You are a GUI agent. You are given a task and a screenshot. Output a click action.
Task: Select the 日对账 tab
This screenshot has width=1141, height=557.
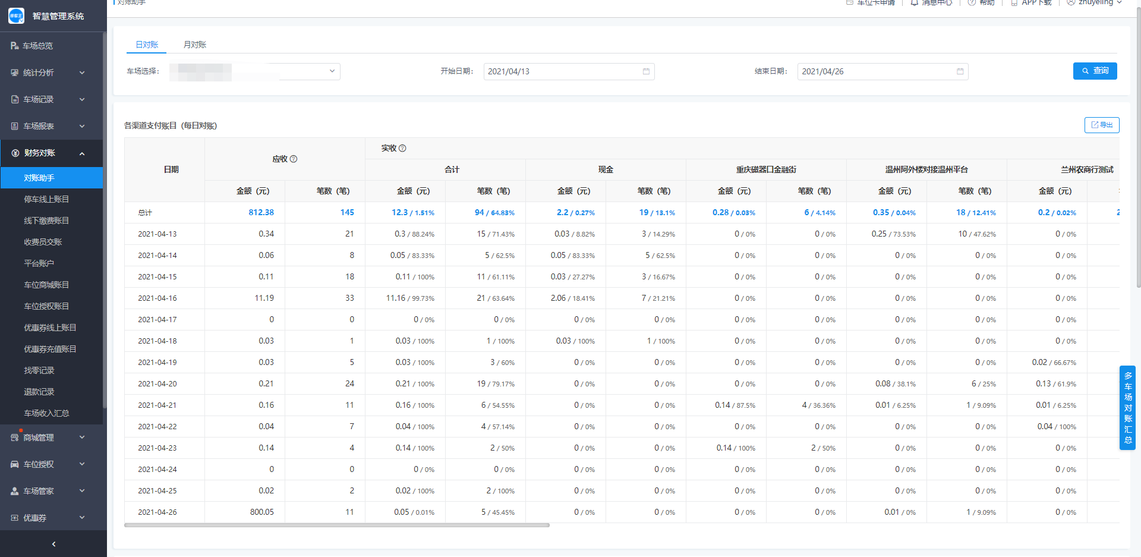point(147,45)
